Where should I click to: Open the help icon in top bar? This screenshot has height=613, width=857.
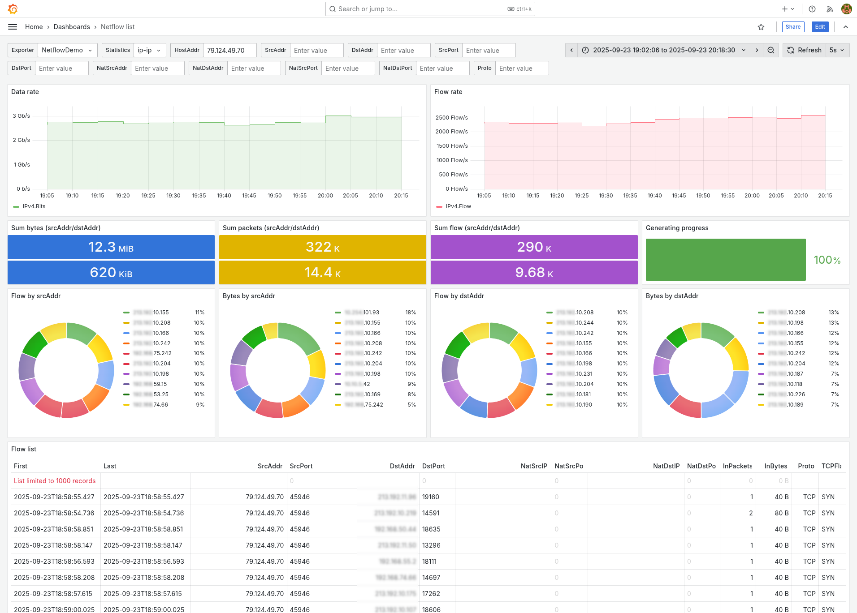coord(812,9)
